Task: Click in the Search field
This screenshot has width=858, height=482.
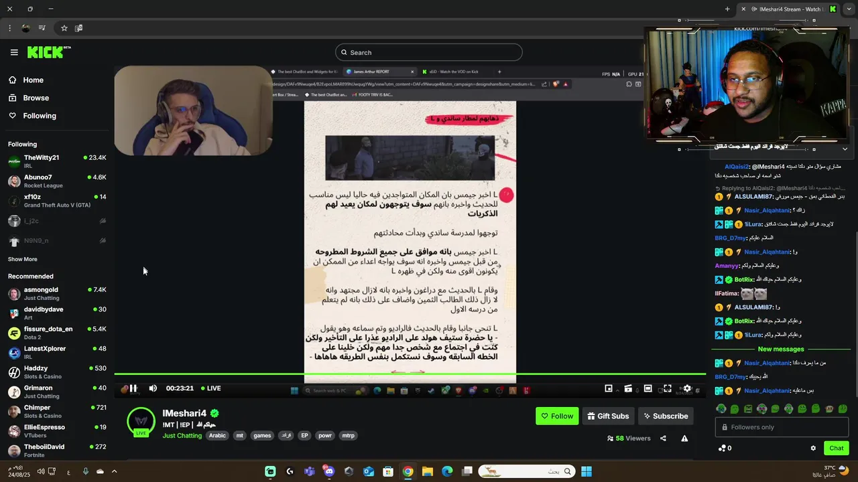Action: click(428, 52)
